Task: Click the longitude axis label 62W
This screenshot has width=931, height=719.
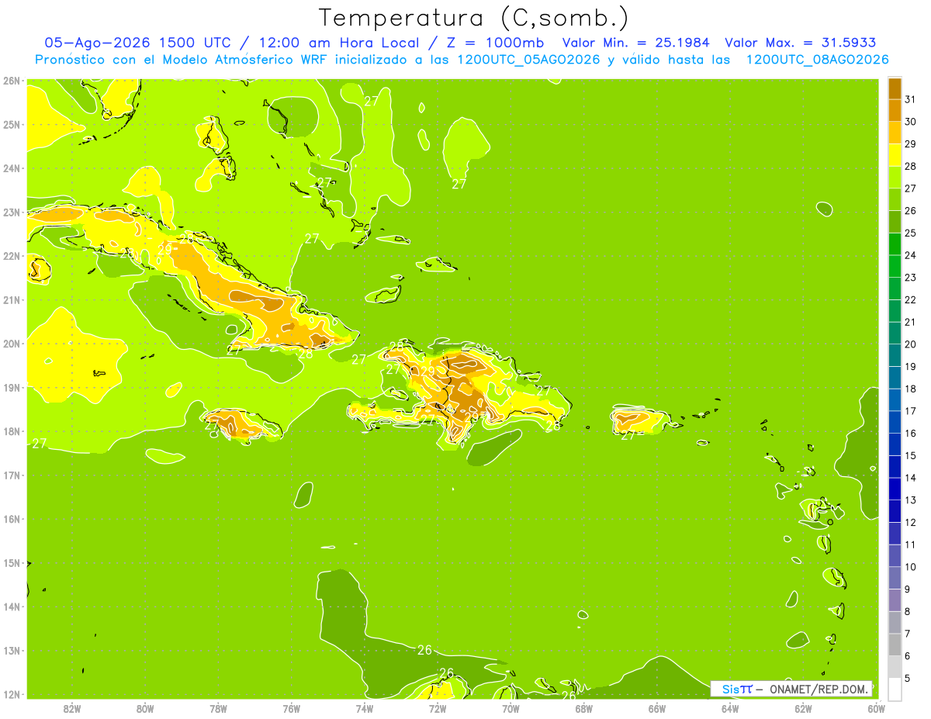Action: pyautogui.click(x=803, y=708)
